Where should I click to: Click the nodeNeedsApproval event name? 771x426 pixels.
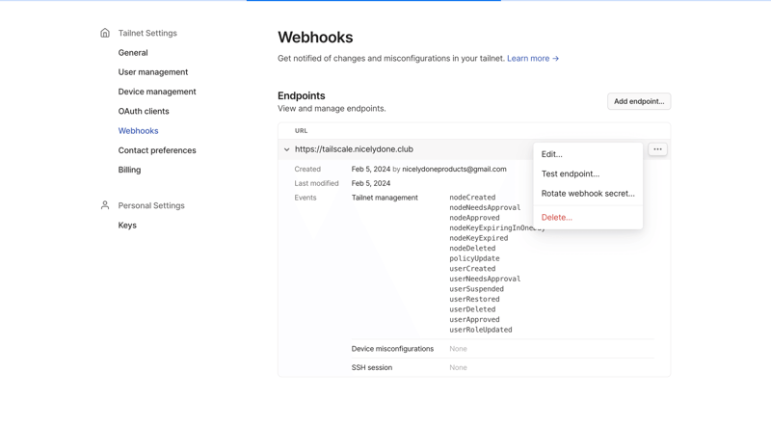click(x=485, y=207)
